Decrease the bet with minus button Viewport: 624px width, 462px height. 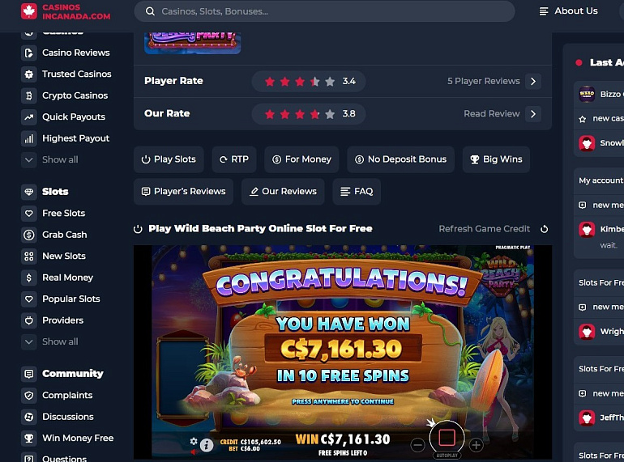(x=417, y=445)
